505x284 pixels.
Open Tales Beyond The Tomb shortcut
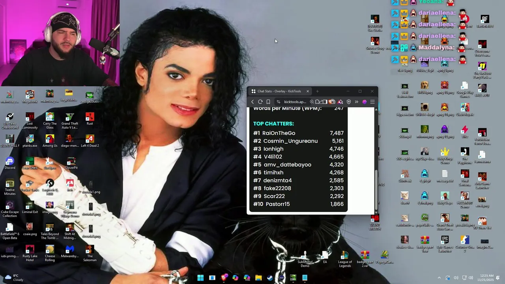click(x=50, y=232)
